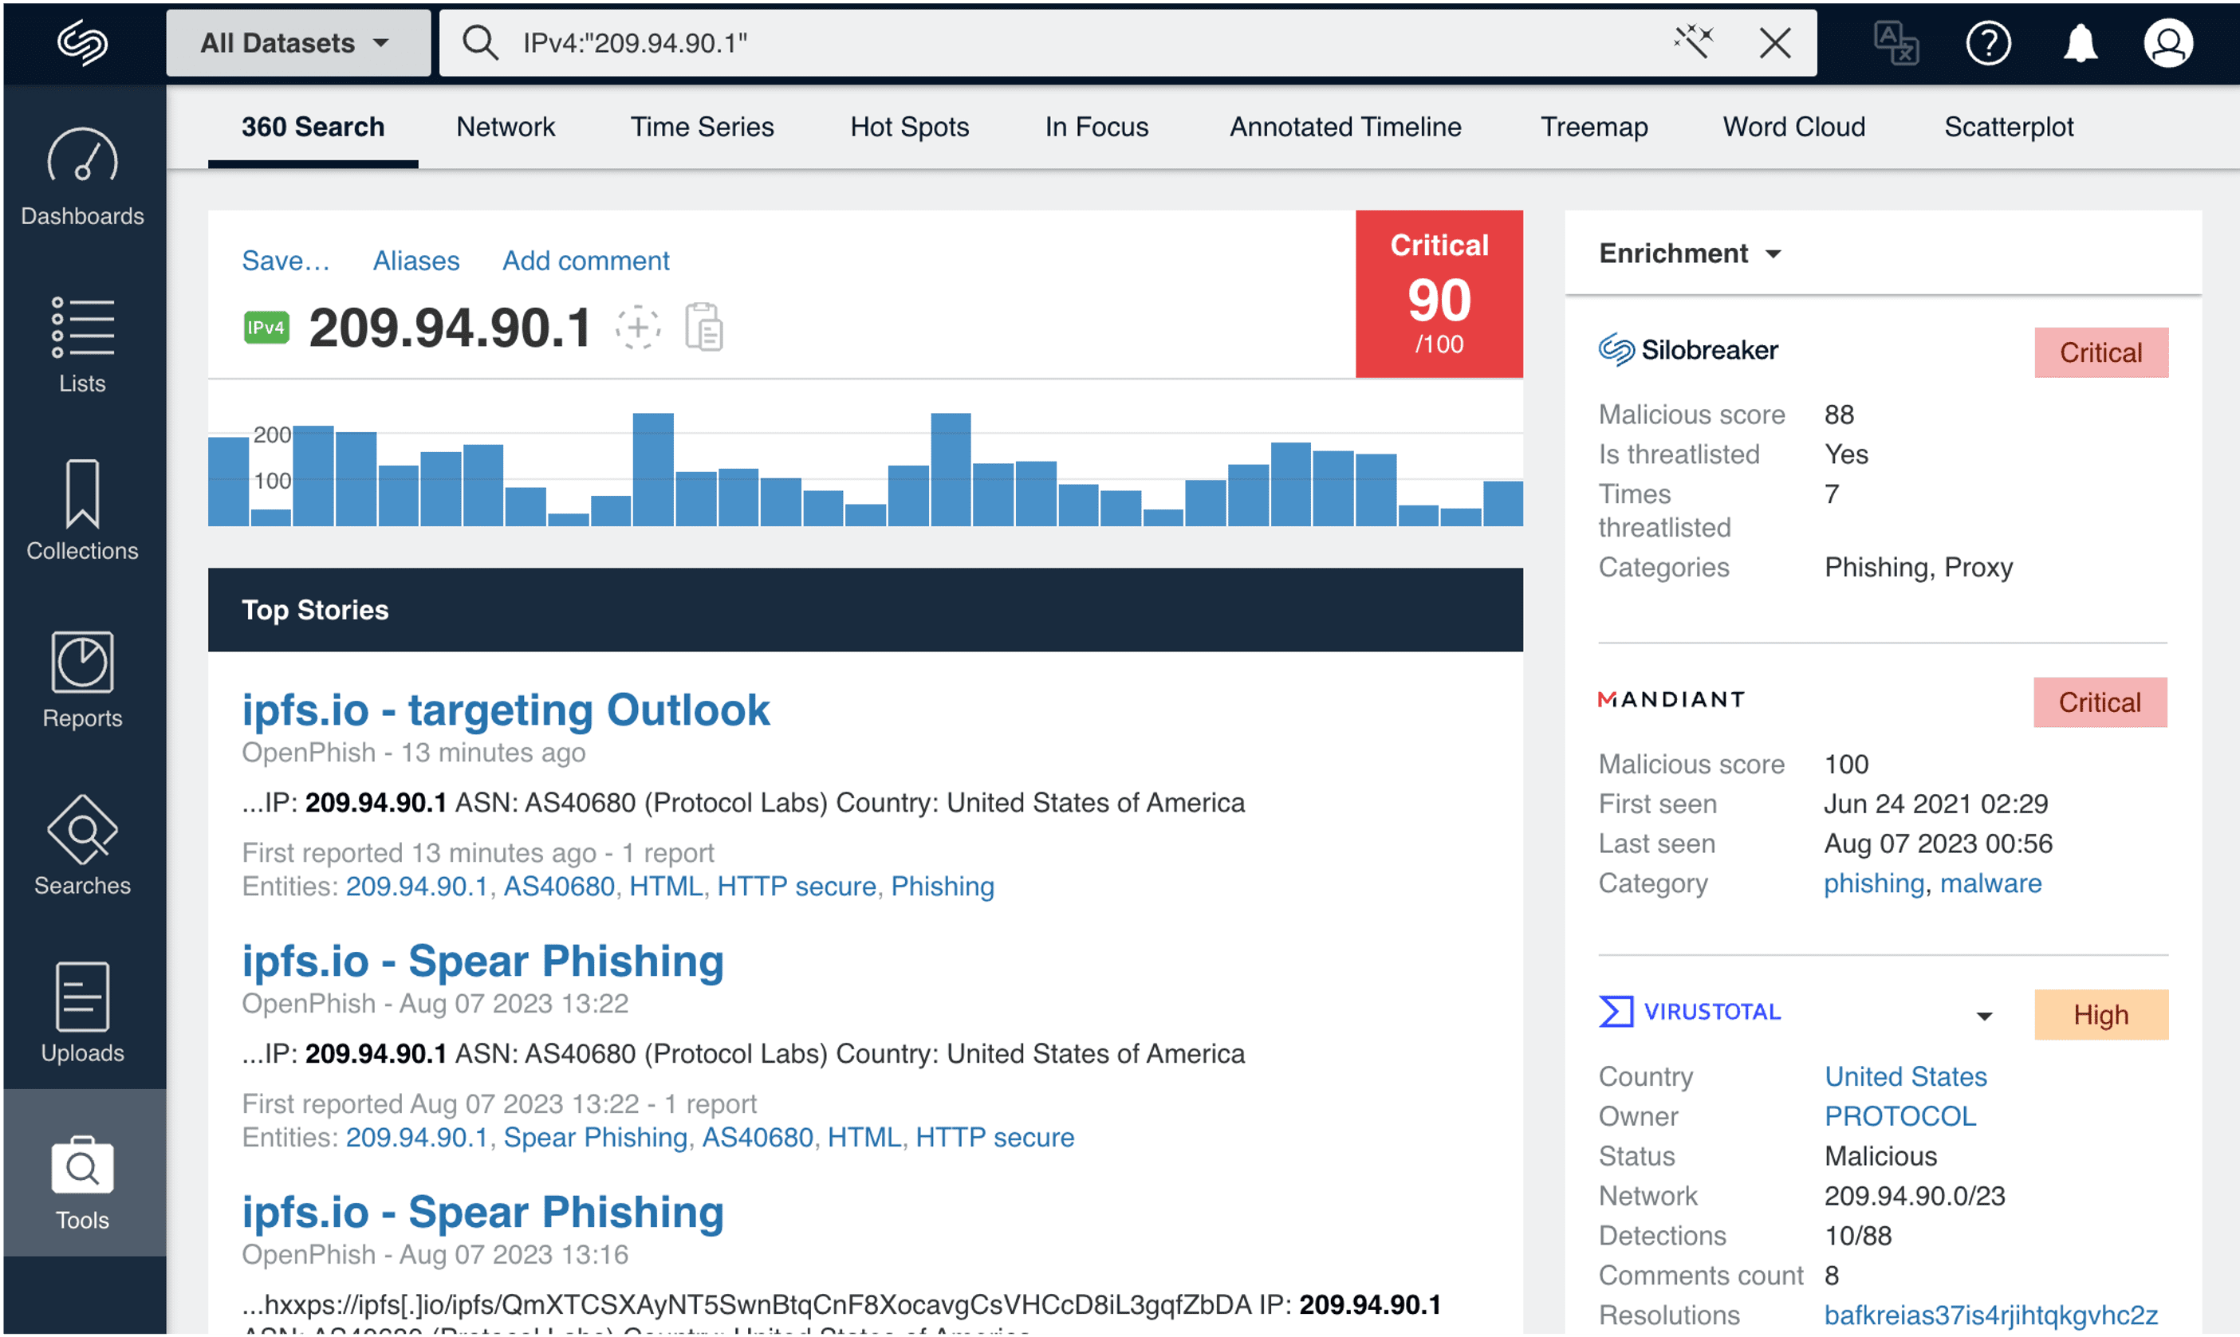Click Mandiant phishing category link
The width and height of the screenshot is (2240, 1337).
[1874, 883]
